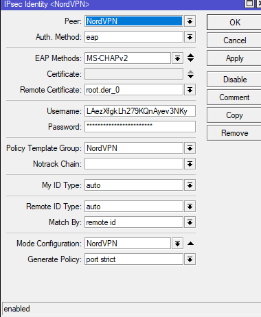Add or remove EAP Methods entry arrows
The image size is (261, 317).
(190, 58)
